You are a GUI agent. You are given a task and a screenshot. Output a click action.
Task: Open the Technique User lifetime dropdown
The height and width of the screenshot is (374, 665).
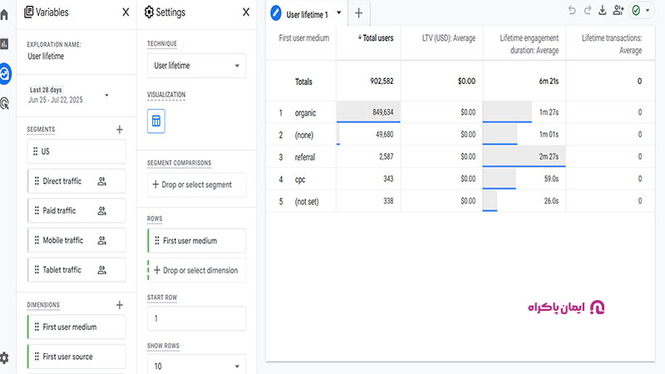pos(197,66)
